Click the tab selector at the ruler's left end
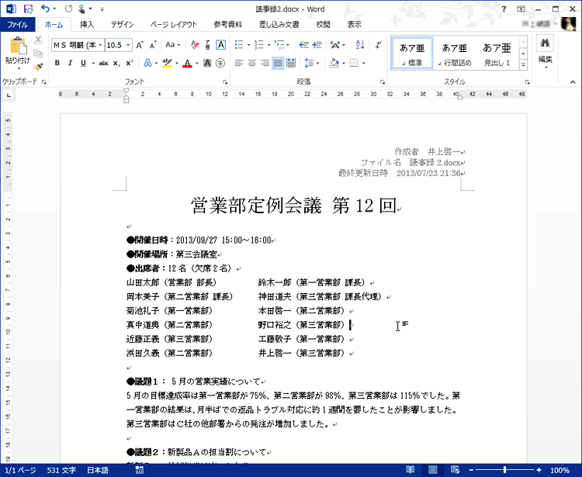Viewport: 582px width, 477px height. (9, 95)
